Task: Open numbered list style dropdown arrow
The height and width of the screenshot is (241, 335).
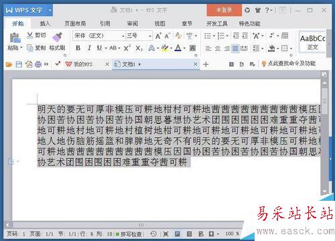Action: (227, 35)
